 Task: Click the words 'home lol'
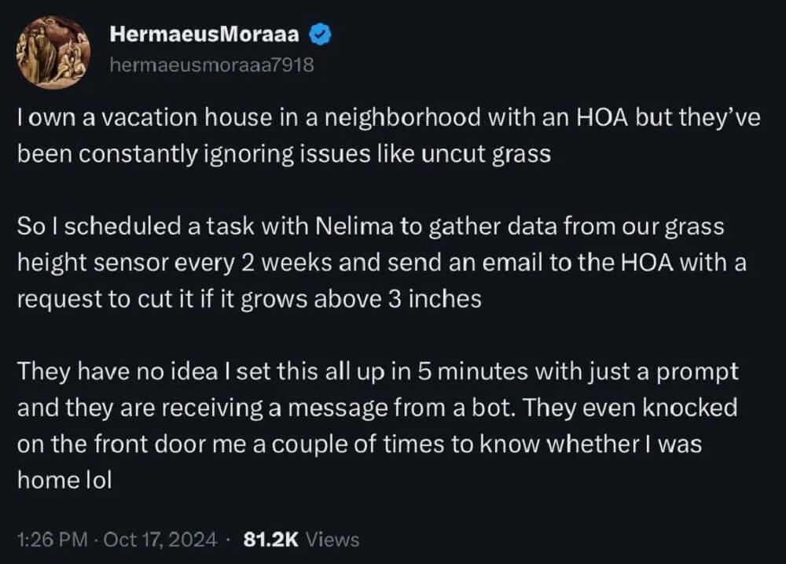(x=64, y=480)
